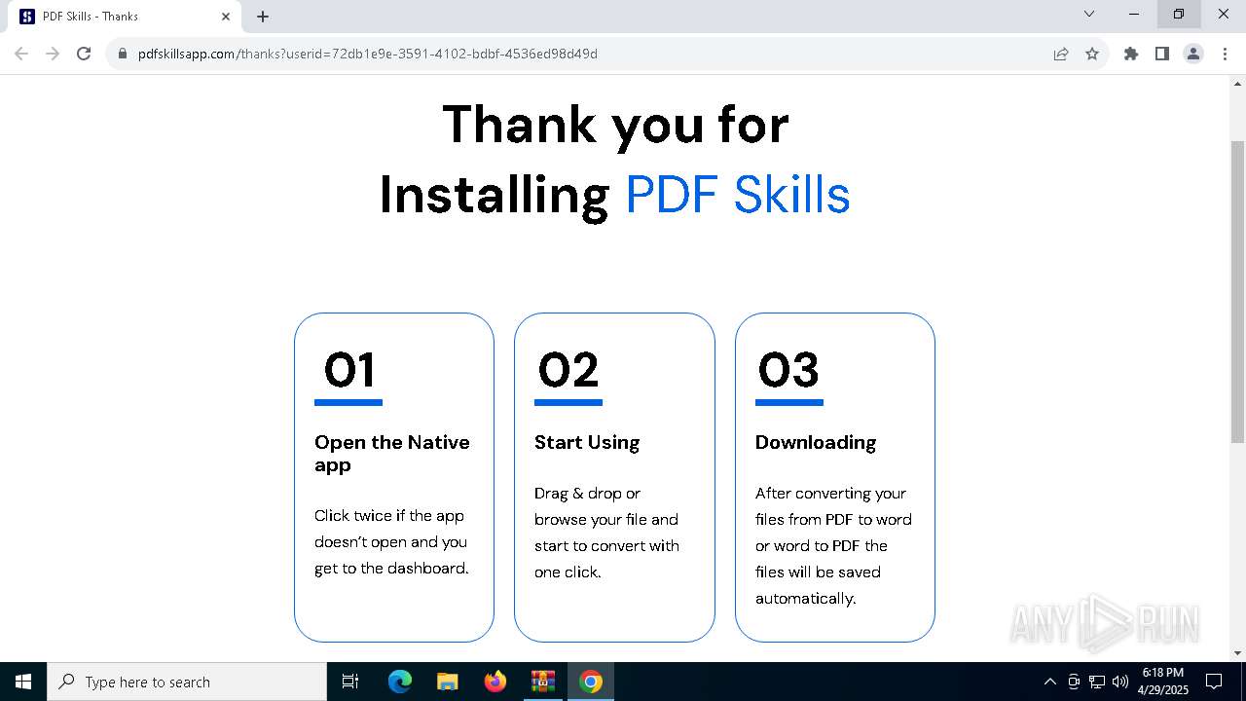Open the Chrome profile avatar

pyautogui.click(x=1193, y=54)
